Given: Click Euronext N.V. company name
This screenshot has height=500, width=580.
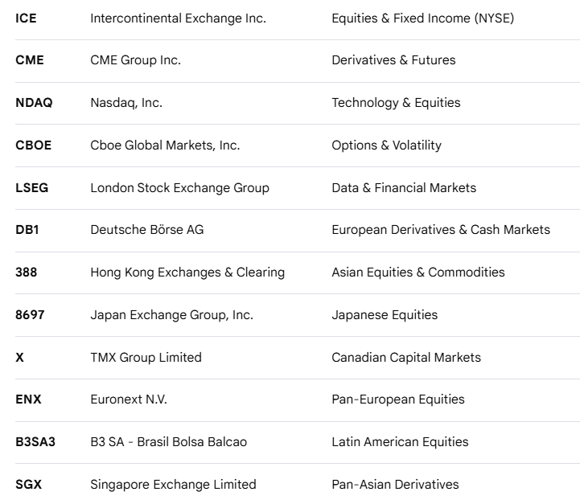Looking at the screenshot, I should pos(129,399).
